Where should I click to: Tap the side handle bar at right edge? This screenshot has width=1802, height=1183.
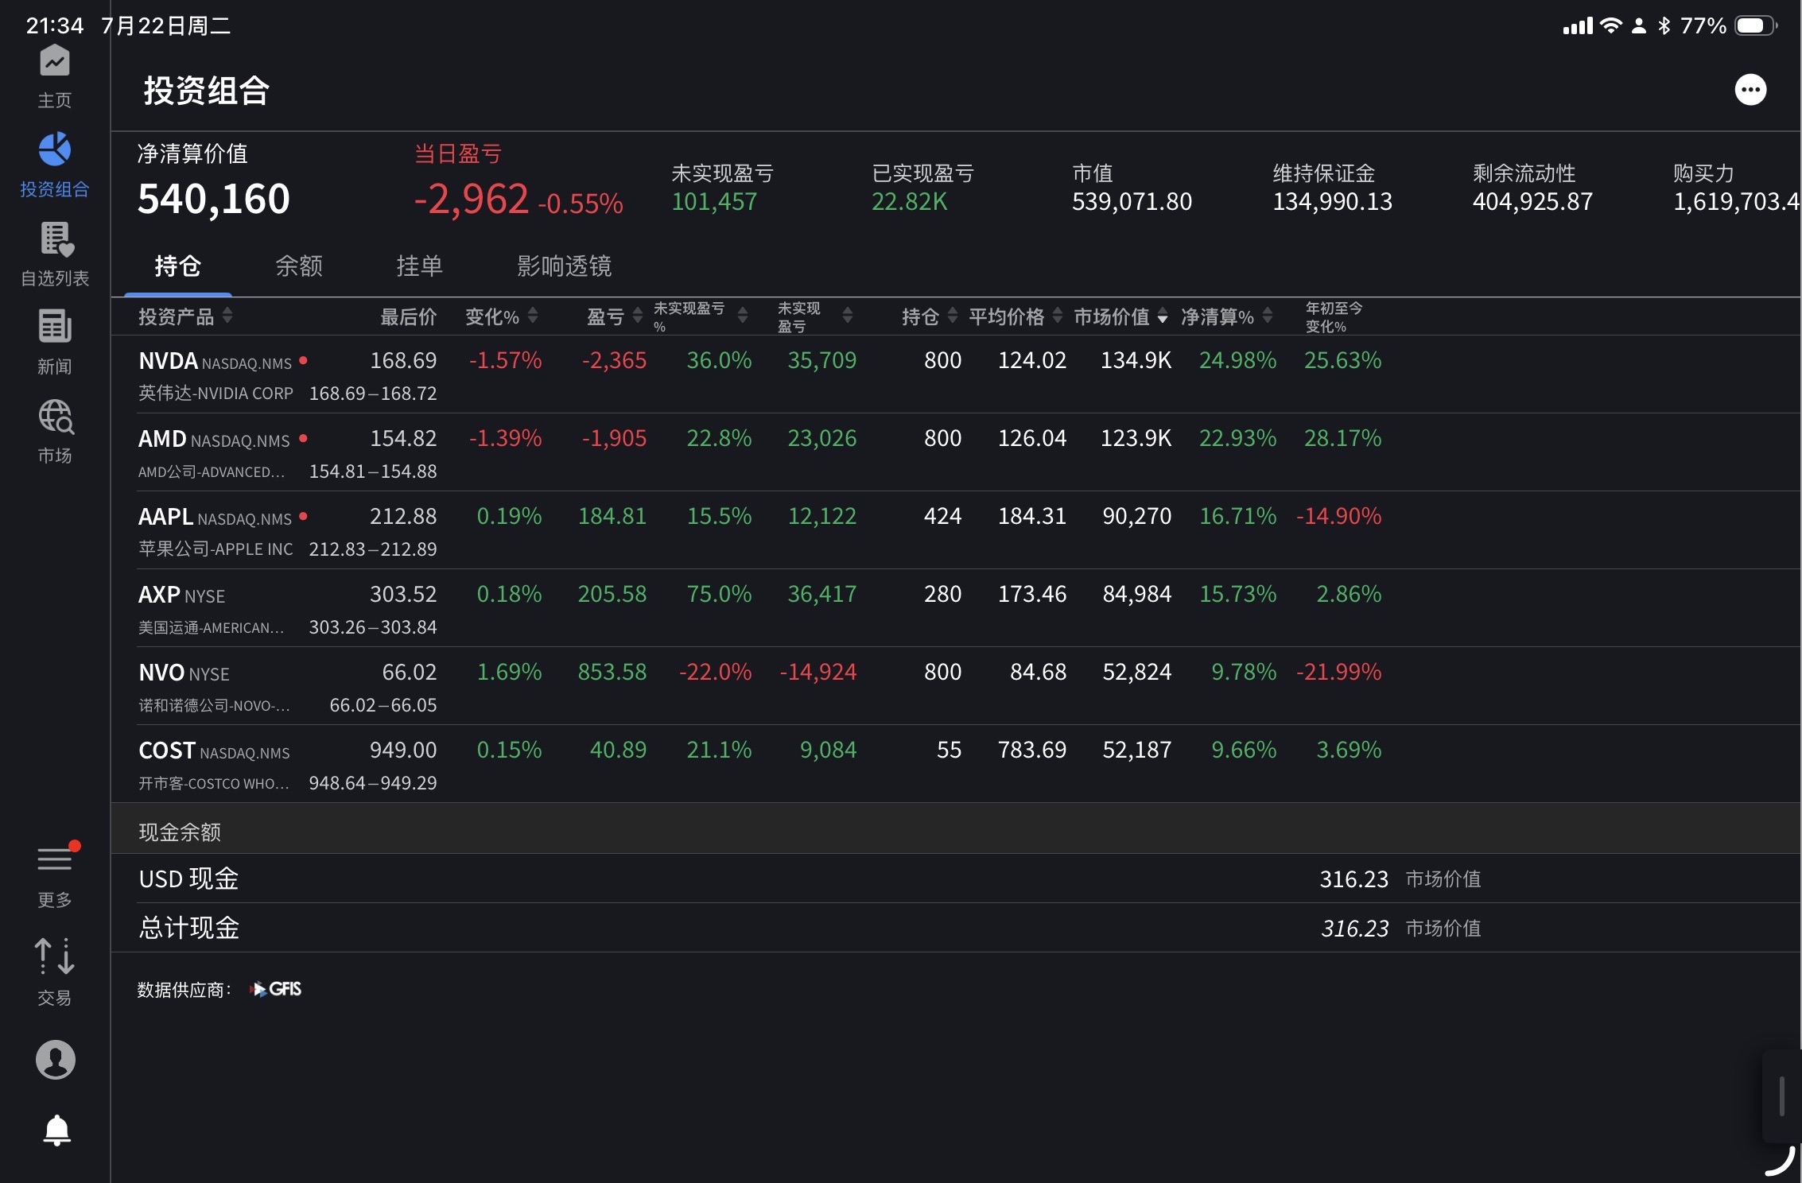pyautogui.click(x=1782, y=1096)
